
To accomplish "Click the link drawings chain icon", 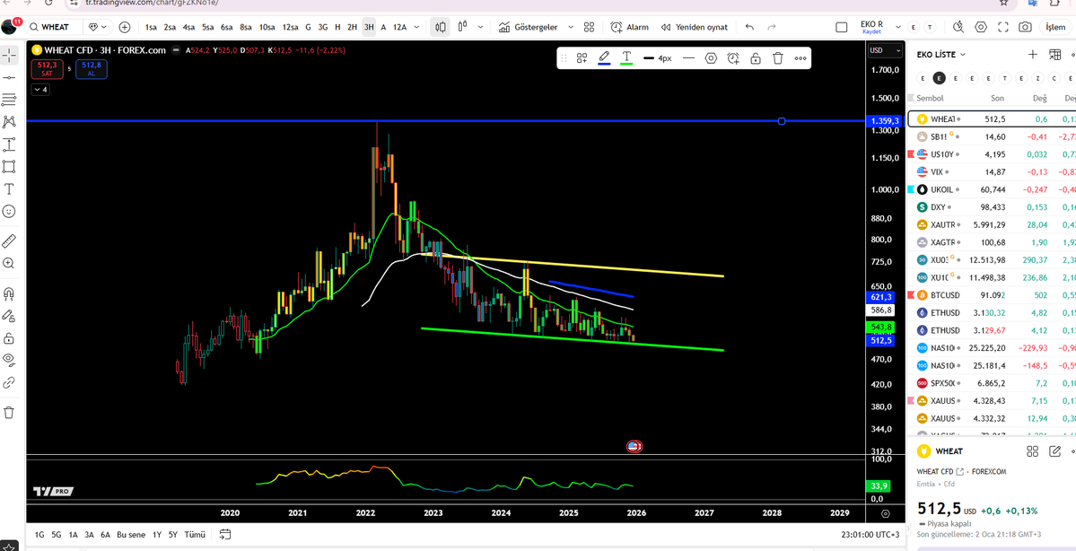I will click(9, 383).
